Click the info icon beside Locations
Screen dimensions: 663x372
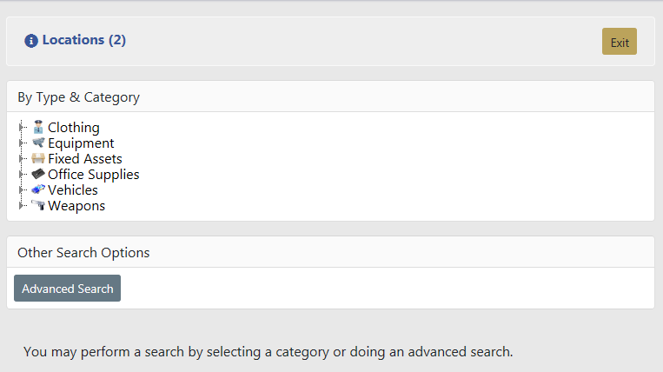(x=31, y=41)
